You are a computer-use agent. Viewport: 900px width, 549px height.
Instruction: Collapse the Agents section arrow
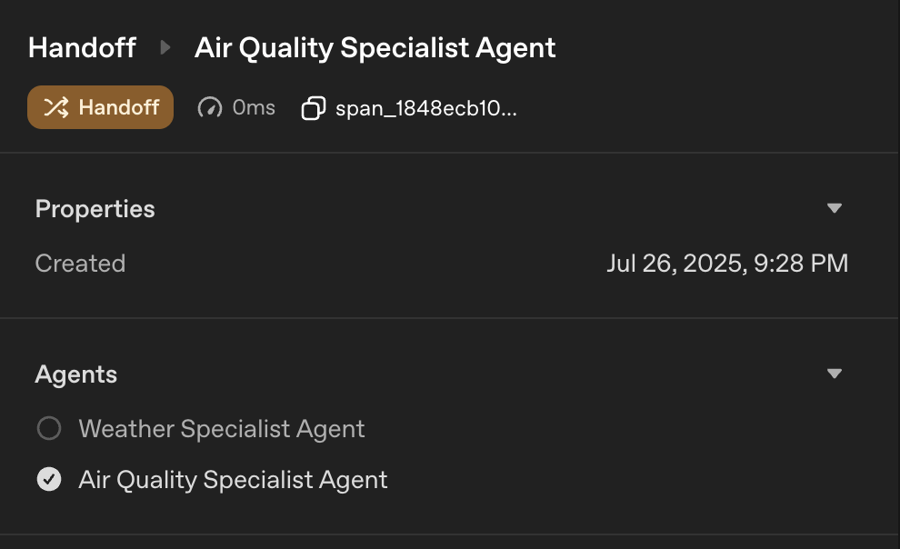(x=835, y=374)
